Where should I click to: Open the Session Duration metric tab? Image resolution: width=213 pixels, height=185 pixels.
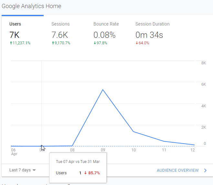[152, 24]
